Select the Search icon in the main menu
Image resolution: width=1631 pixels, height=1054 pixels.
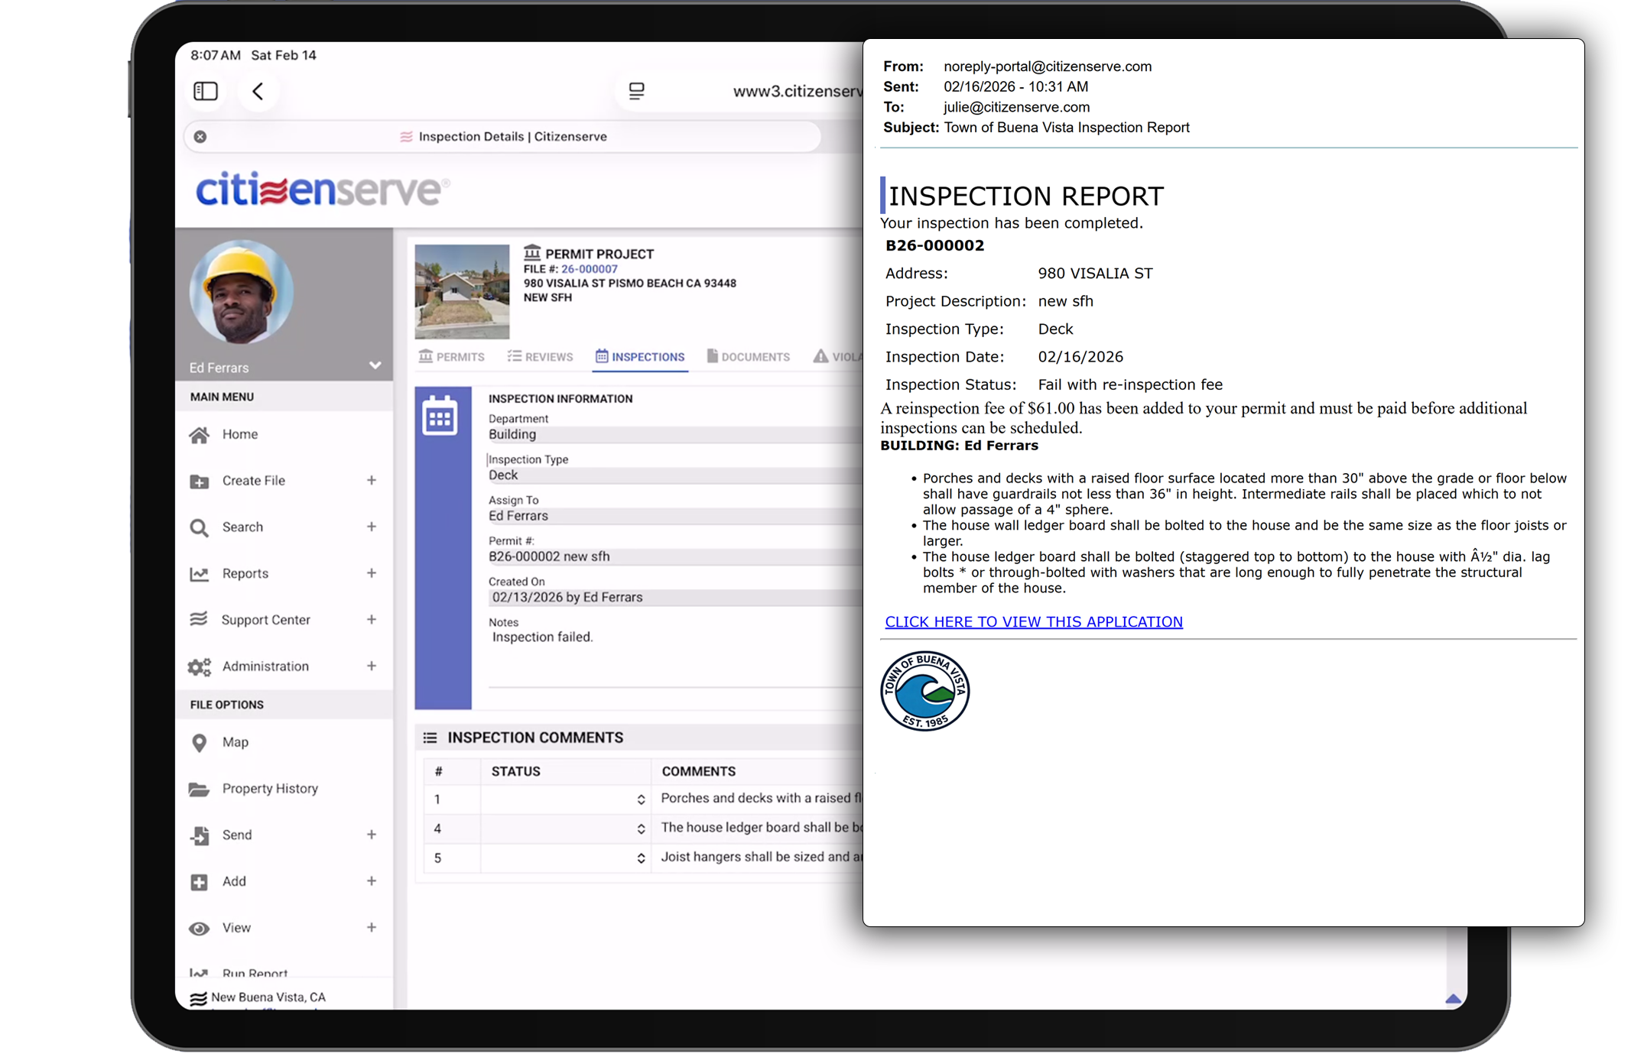pyautogui.click(x=199, y=527)
